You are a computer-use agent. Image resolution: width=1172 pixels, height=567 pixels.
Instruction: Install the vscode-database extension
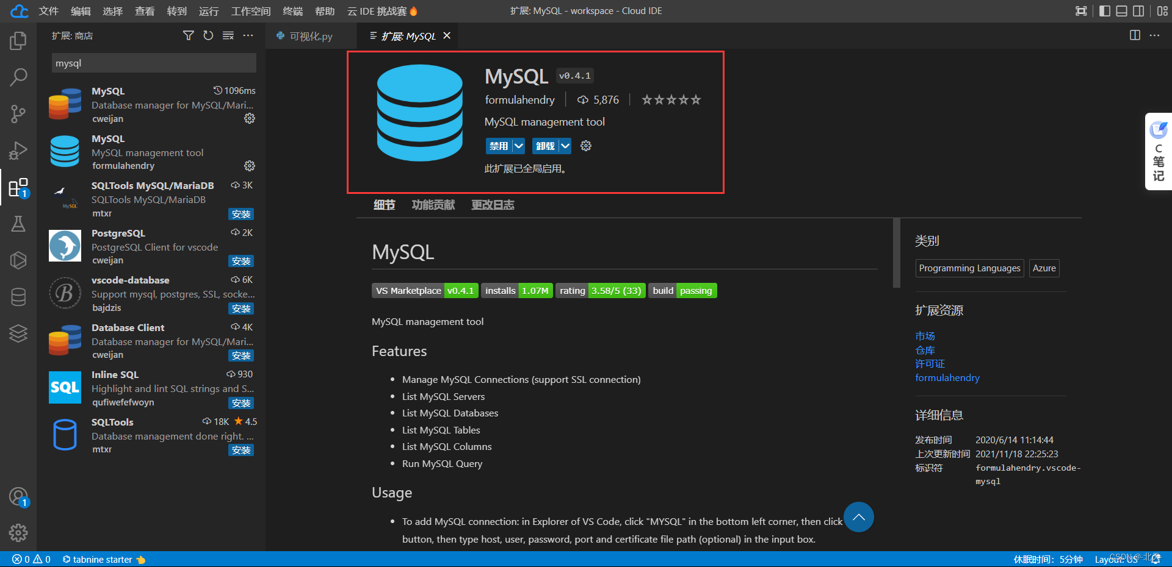pos(241,308)
